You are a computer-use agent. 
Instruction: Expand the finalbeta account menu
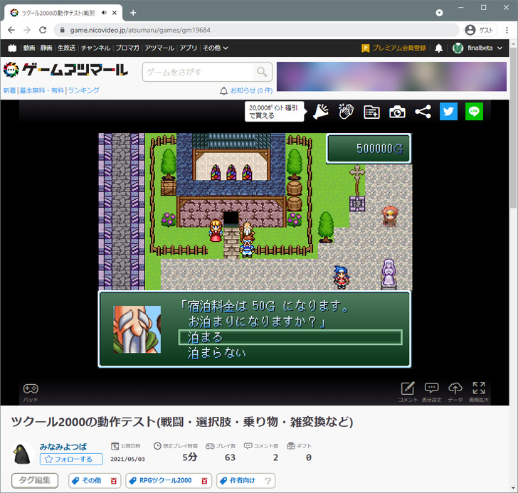click(x=477, y=48)
